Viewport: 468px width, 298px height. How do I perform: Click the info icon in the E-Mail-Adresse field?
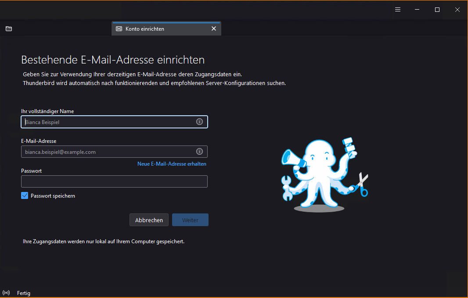click(x=199, y=151)
